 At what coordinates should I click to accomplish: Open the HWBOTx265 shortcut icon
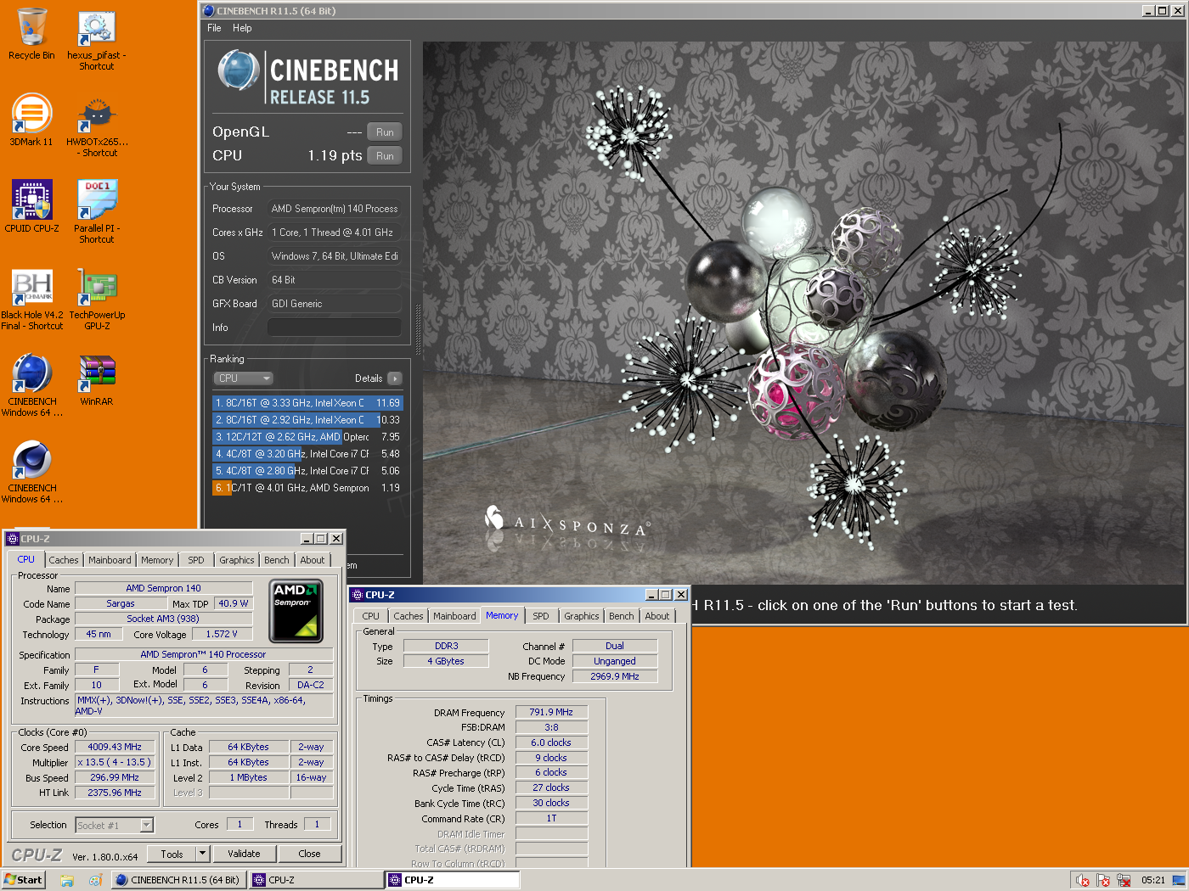pyautogui.click(x=97, y=126)
